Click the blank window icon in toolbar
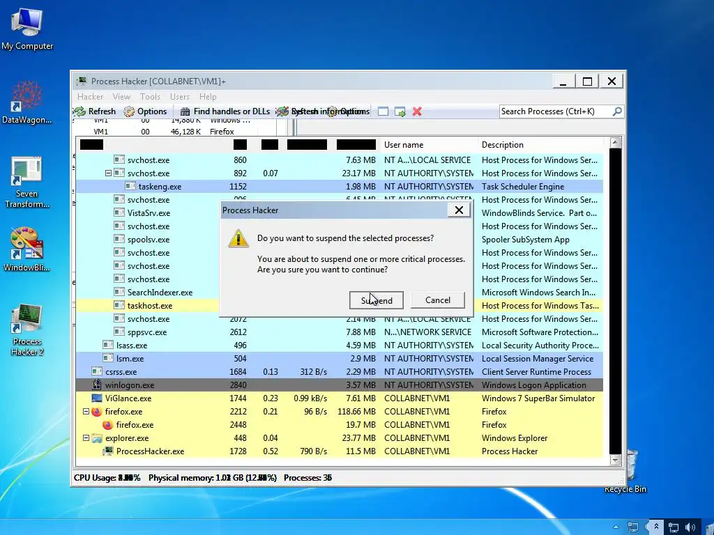 pos(383,111)
